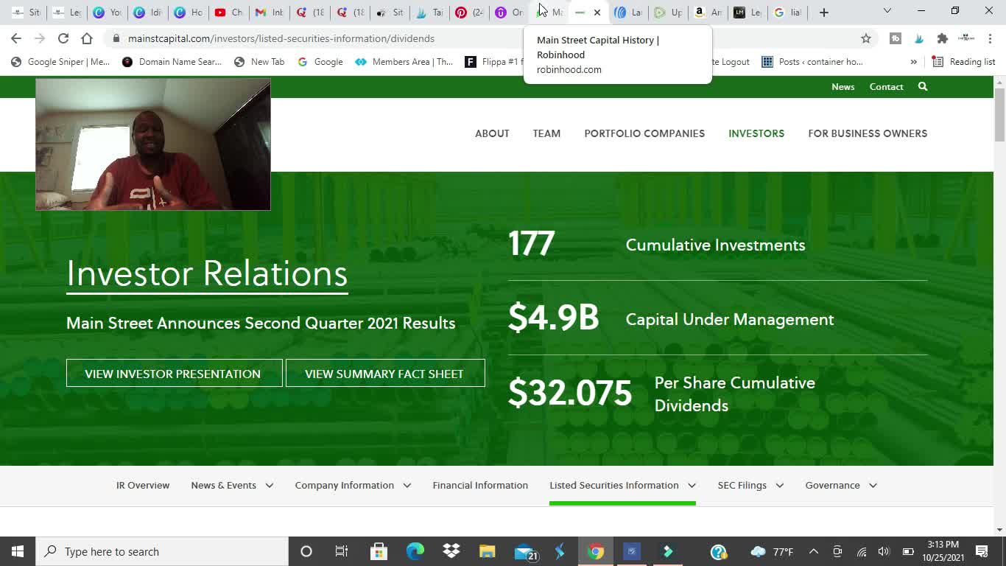Open the notification action center icon
Viewport: 1006px width, 566px height.
[982, 551]
